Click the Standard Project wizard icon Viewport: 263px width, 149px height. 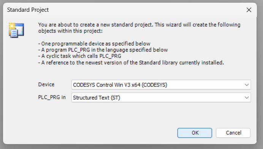(16, 30)
